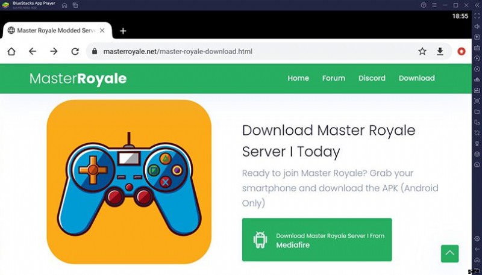The image size is (482, 275).
Task: Open the Discord navigation link
Action: click(x=372, y=78)
